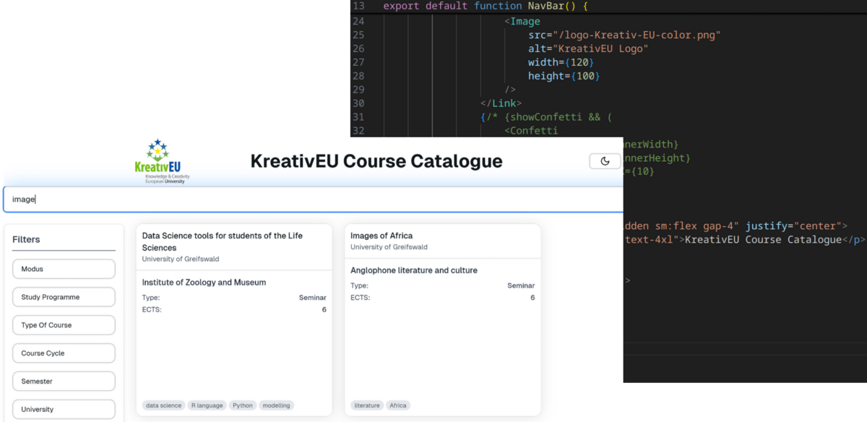The width and height of the screenshot is (867, 422).
Task: Click code line 26 with the alt attribute
Action: point(587,48)
